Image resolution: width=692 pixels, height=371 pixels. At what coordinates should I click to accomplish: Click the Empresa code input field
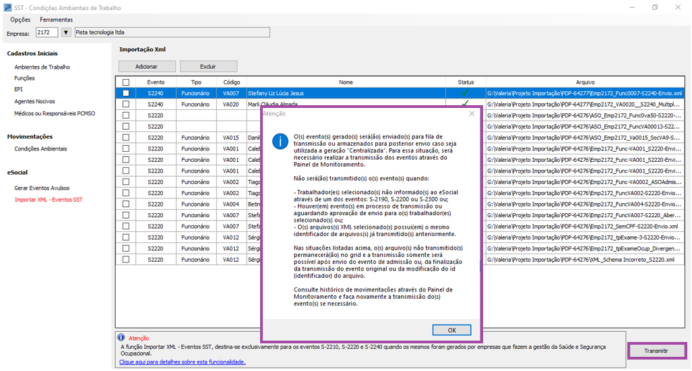click(x=46, y=32)
